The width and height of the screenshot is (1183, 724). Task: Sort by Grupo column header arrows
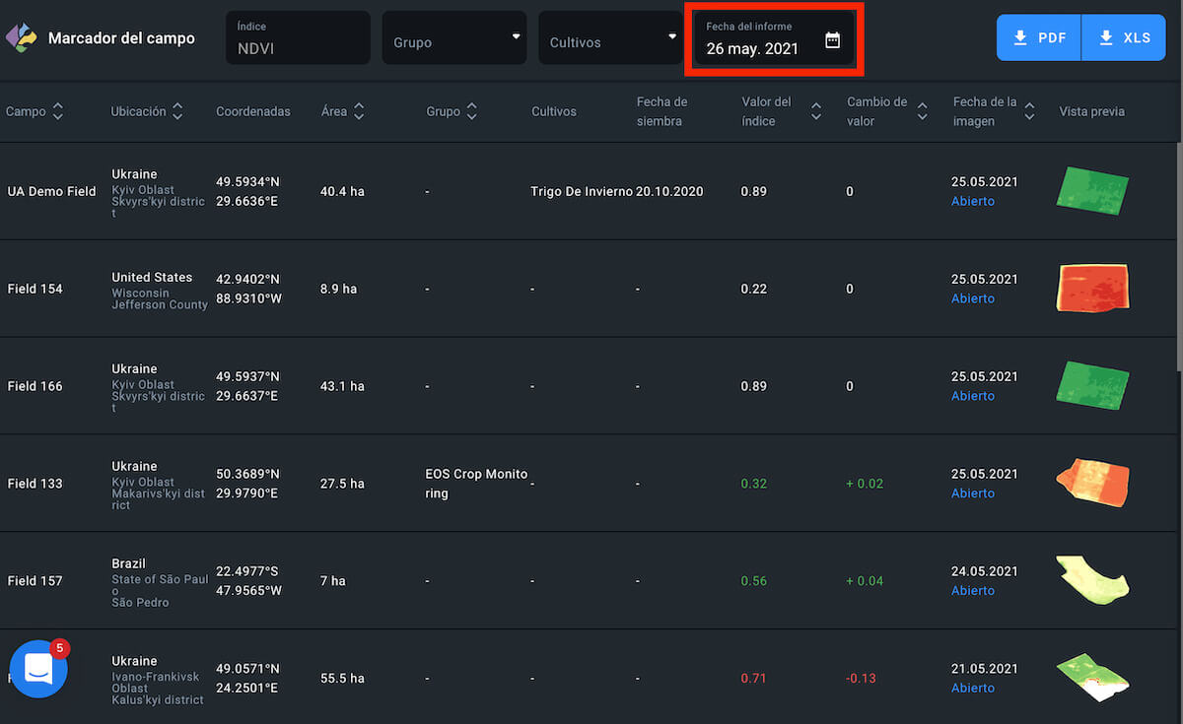471,111
